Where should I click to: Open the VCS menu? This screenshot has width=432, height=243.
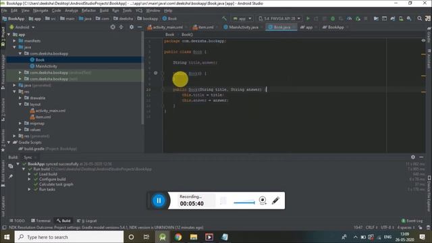click(x=139, y=11)
